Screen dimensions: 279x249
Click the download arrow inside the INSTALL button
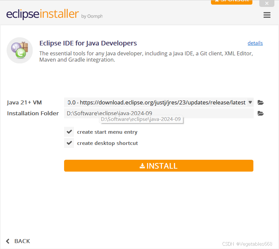pos(142,166)
